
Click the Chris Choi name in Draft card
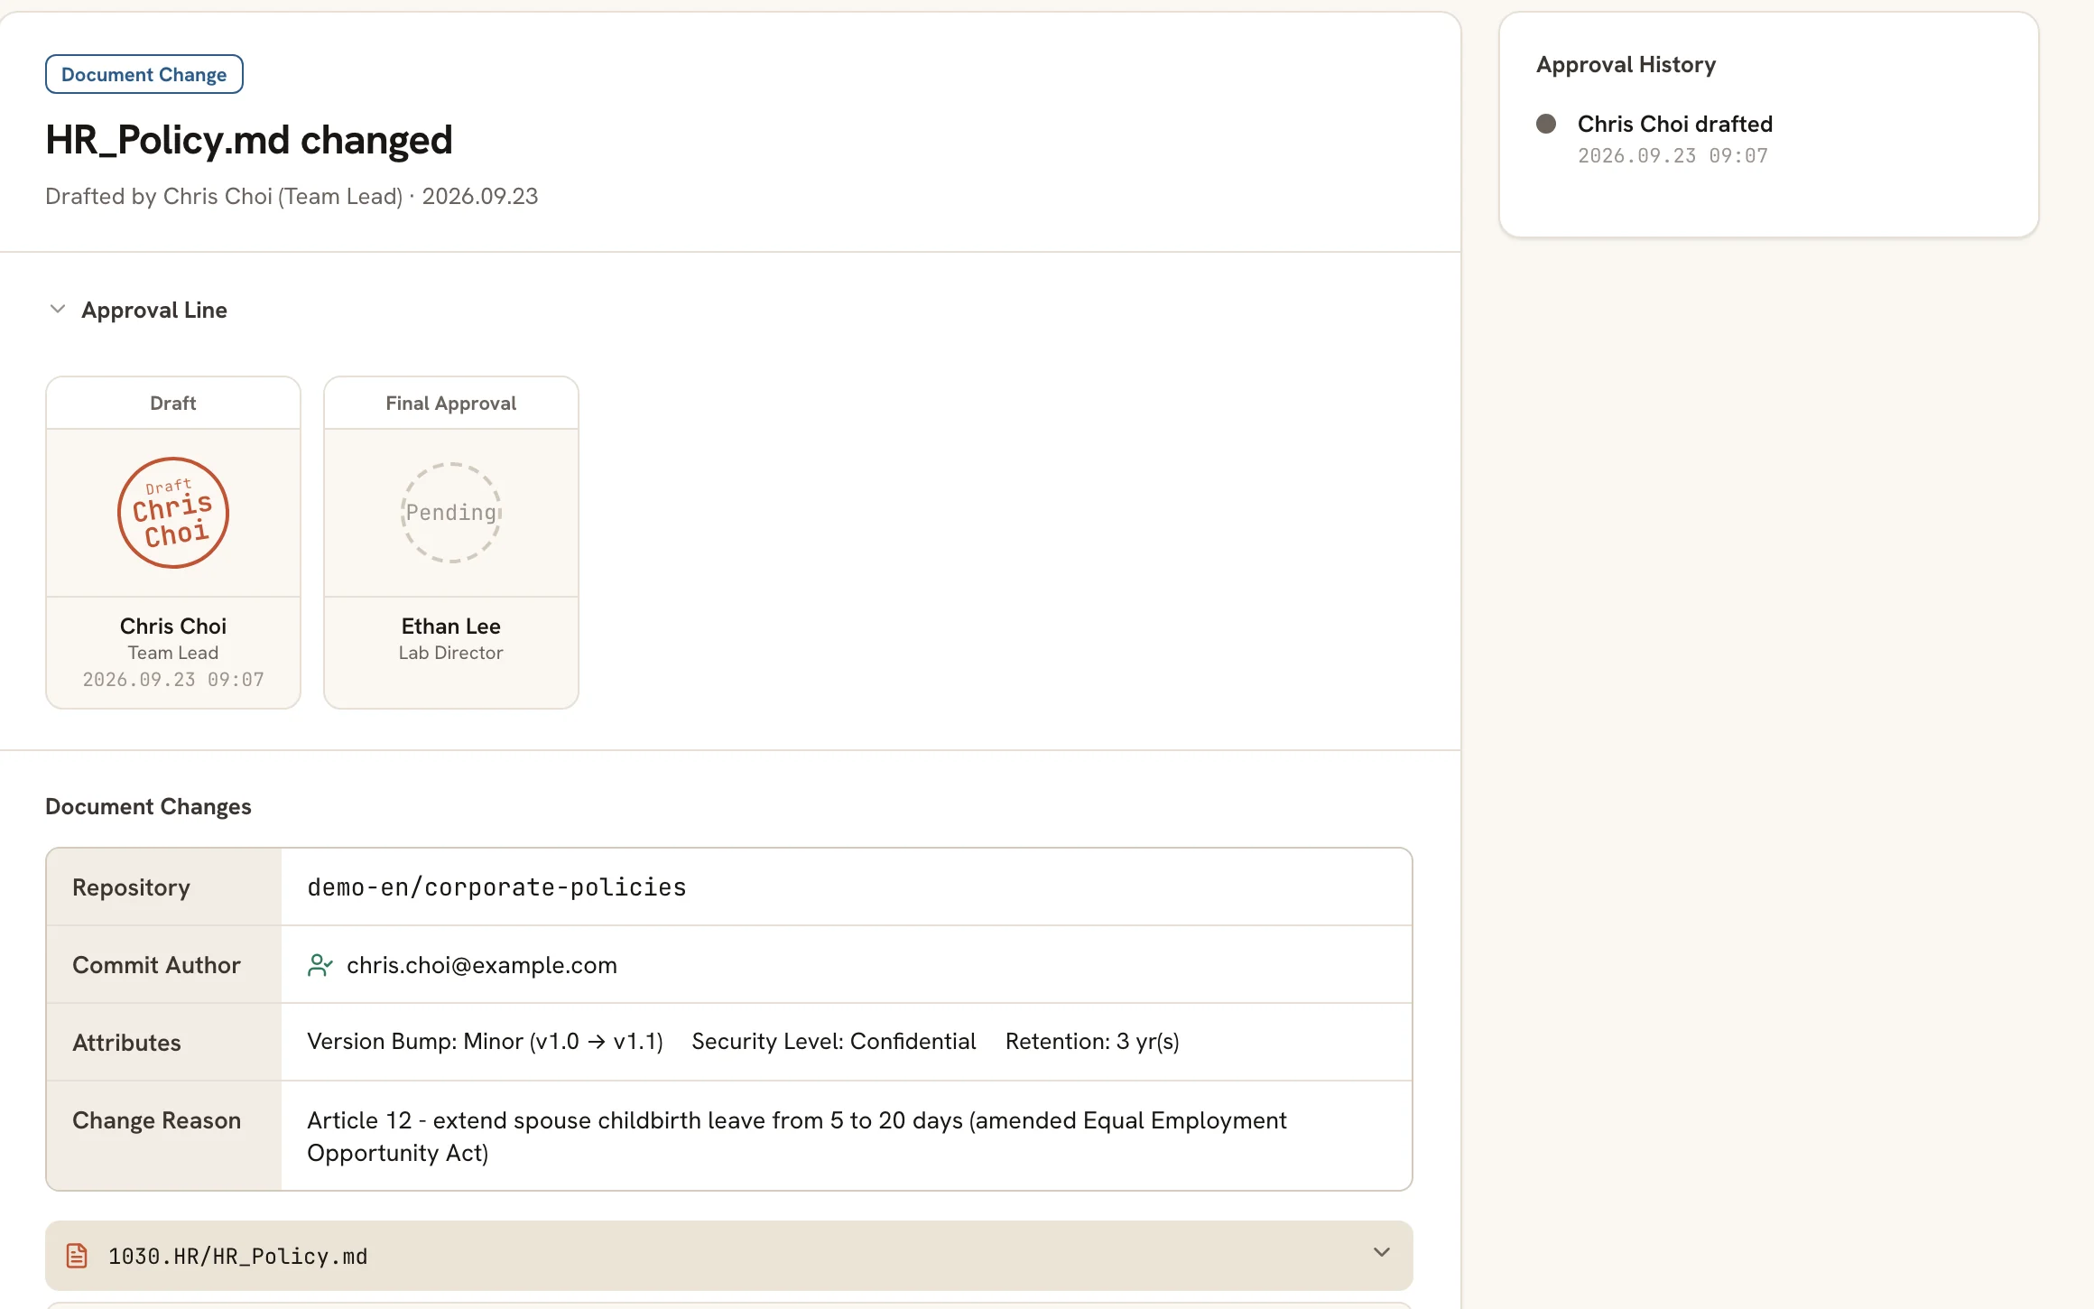coord(173,626)
